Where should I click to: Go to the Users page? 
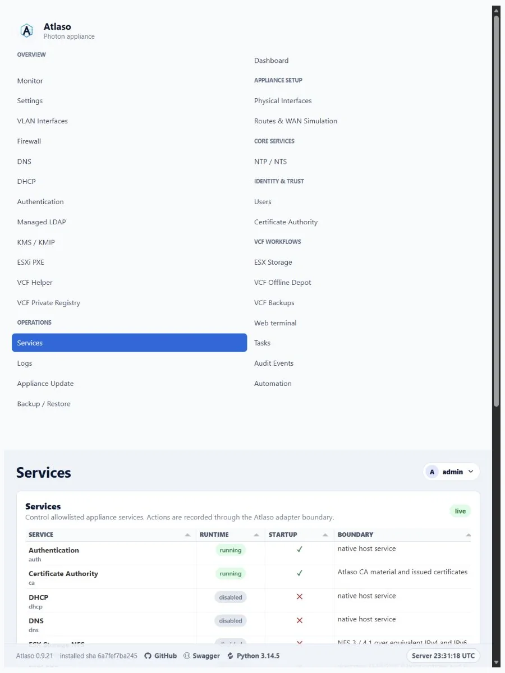(x=263, y=202)
